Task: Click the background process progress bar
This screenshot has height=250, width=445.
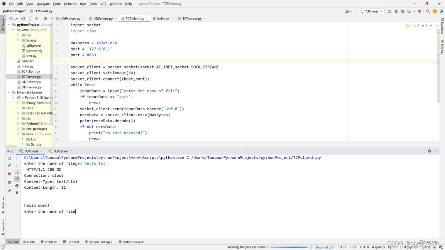Action: click(288, 247)
